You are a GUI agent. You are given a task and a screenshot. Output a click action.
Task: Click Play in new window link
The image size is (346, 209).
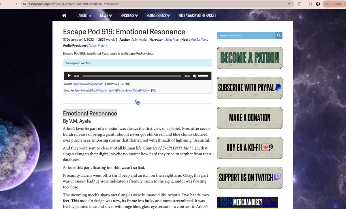(x=82, y=84)
